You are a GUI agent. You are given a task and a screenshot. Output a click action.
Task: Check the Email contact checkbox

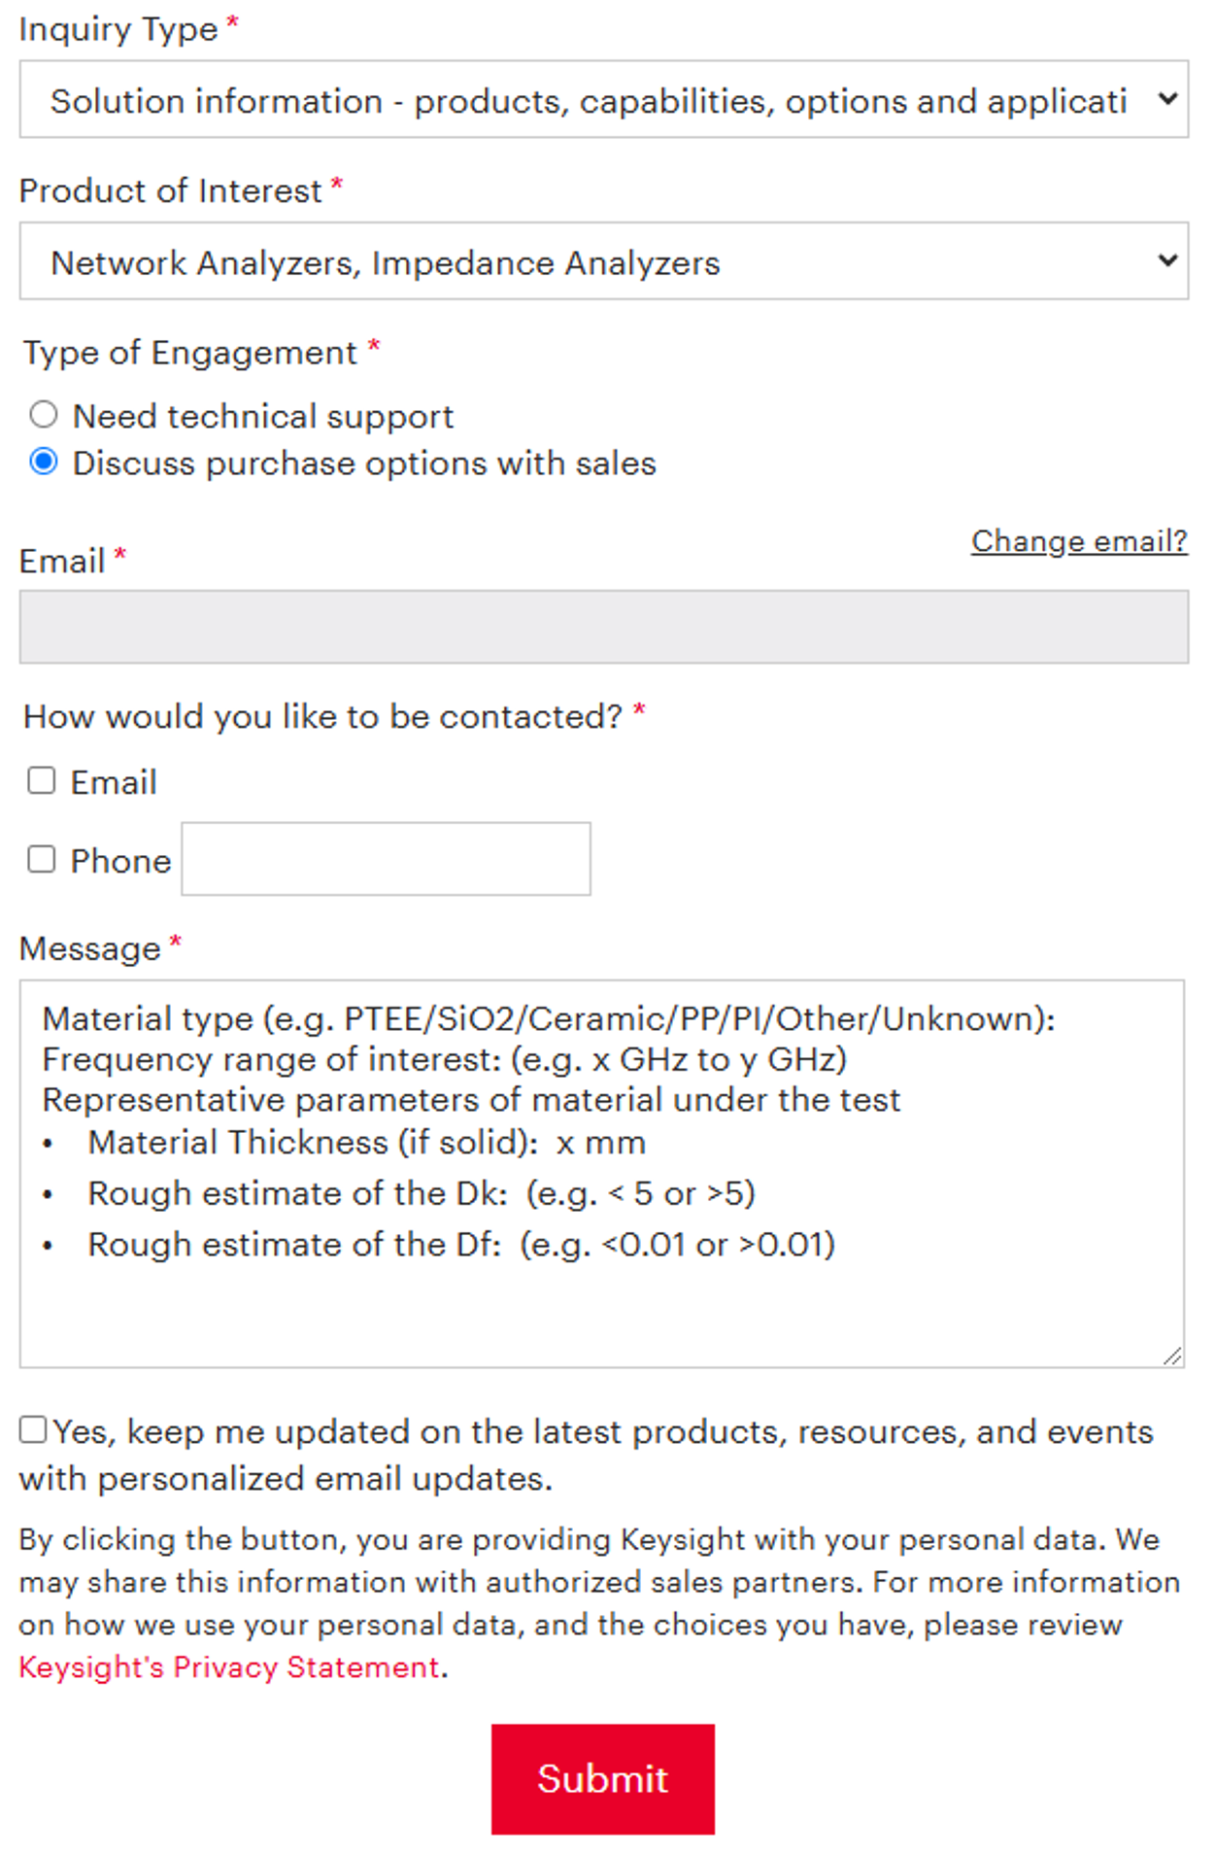pyautogui.click(x=42, y=780)
